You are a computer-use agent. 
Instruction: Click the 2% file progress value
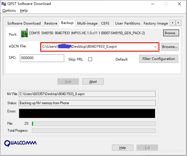[26, 124]
